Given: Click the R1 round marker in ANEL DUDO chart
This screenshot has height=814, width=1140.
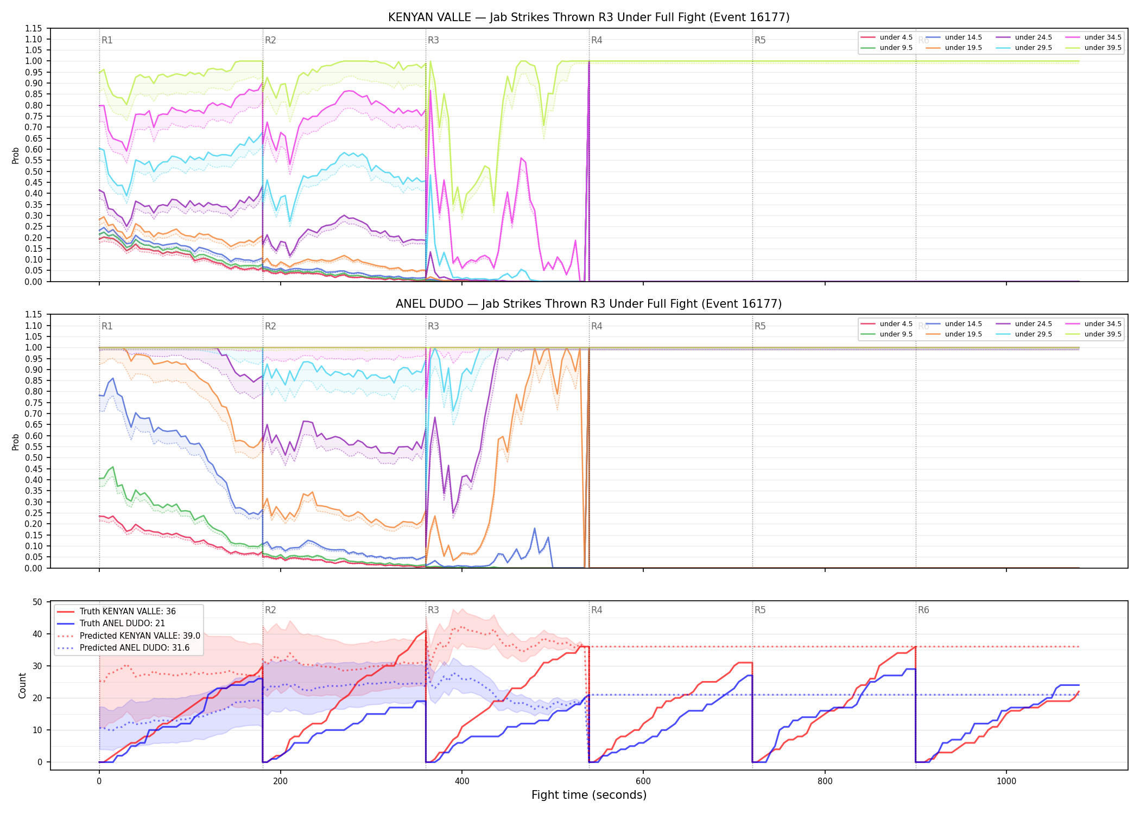Looking at the screenshot, I should coord(107,326).
